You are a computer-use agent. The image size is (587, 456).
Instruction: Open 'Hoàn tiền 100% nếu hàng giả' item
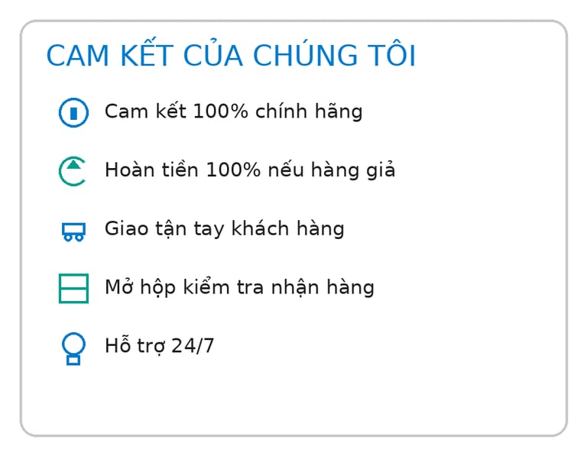250,170
